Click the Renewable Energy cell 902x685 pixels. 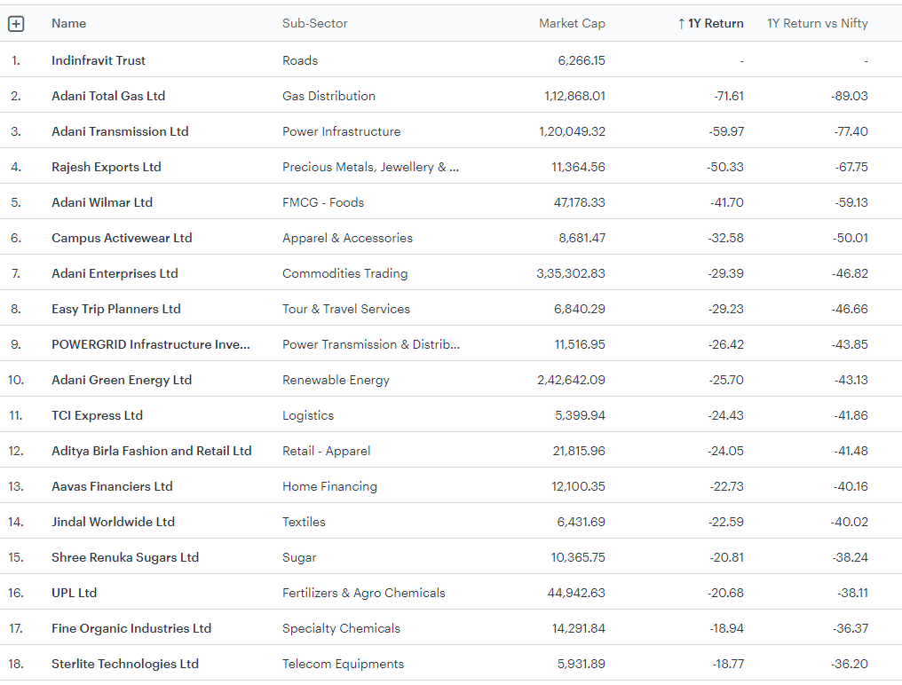pos(336,380)
